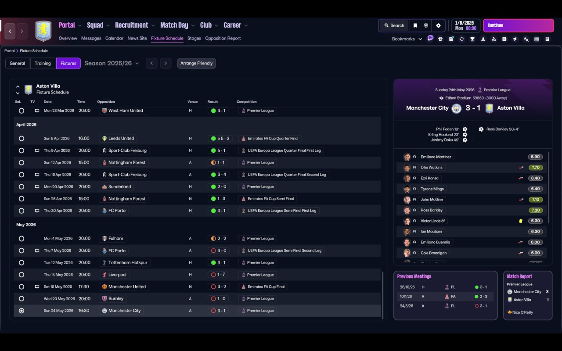Open the Match Report panel heading
Screen dimensions: 562x351
click(519, 276)
